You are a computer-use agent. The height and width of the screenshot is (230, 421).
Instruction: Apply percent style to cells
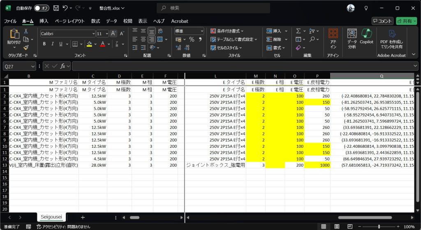click(x=192, y=39)
